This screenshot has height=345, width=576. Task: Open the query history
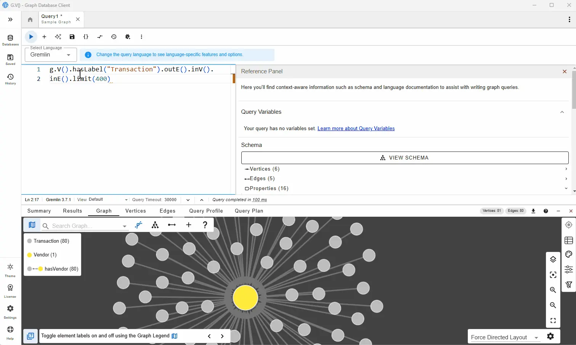(x=114, y=37)
